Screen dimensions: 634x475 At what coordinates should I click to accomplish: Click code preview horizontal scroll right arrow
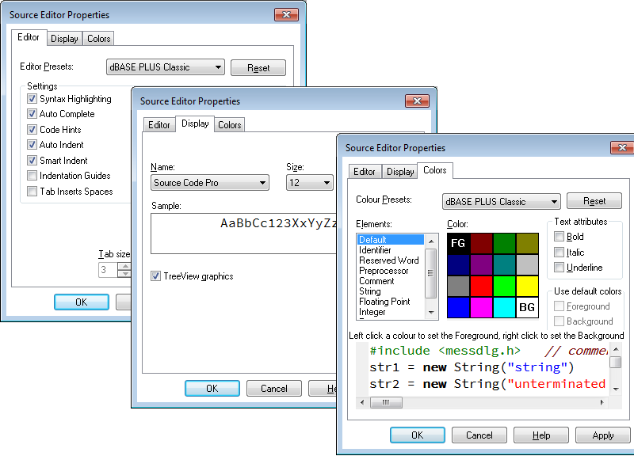click(x=602, y=402)
